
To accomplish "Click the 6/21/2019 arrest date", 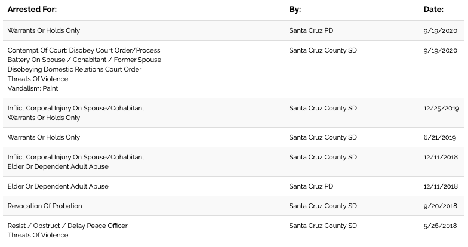I will pos(439,137).
